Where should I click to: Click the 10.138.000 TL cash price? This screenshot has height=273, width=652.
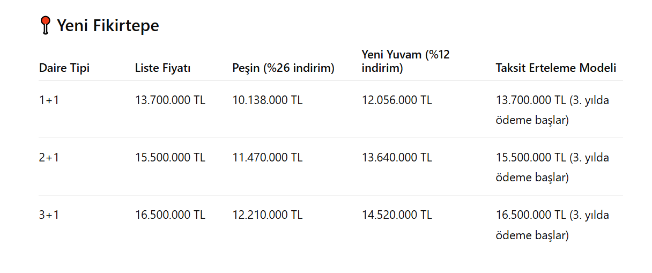pyautogui.click(x=268, y=100)
